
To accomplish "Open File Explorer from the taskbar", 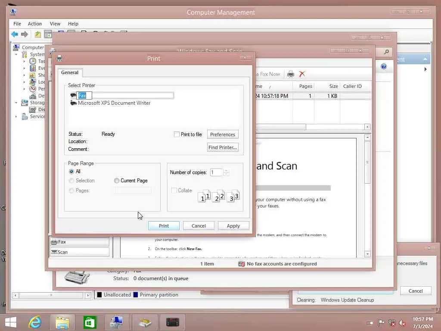I will 62,322.
